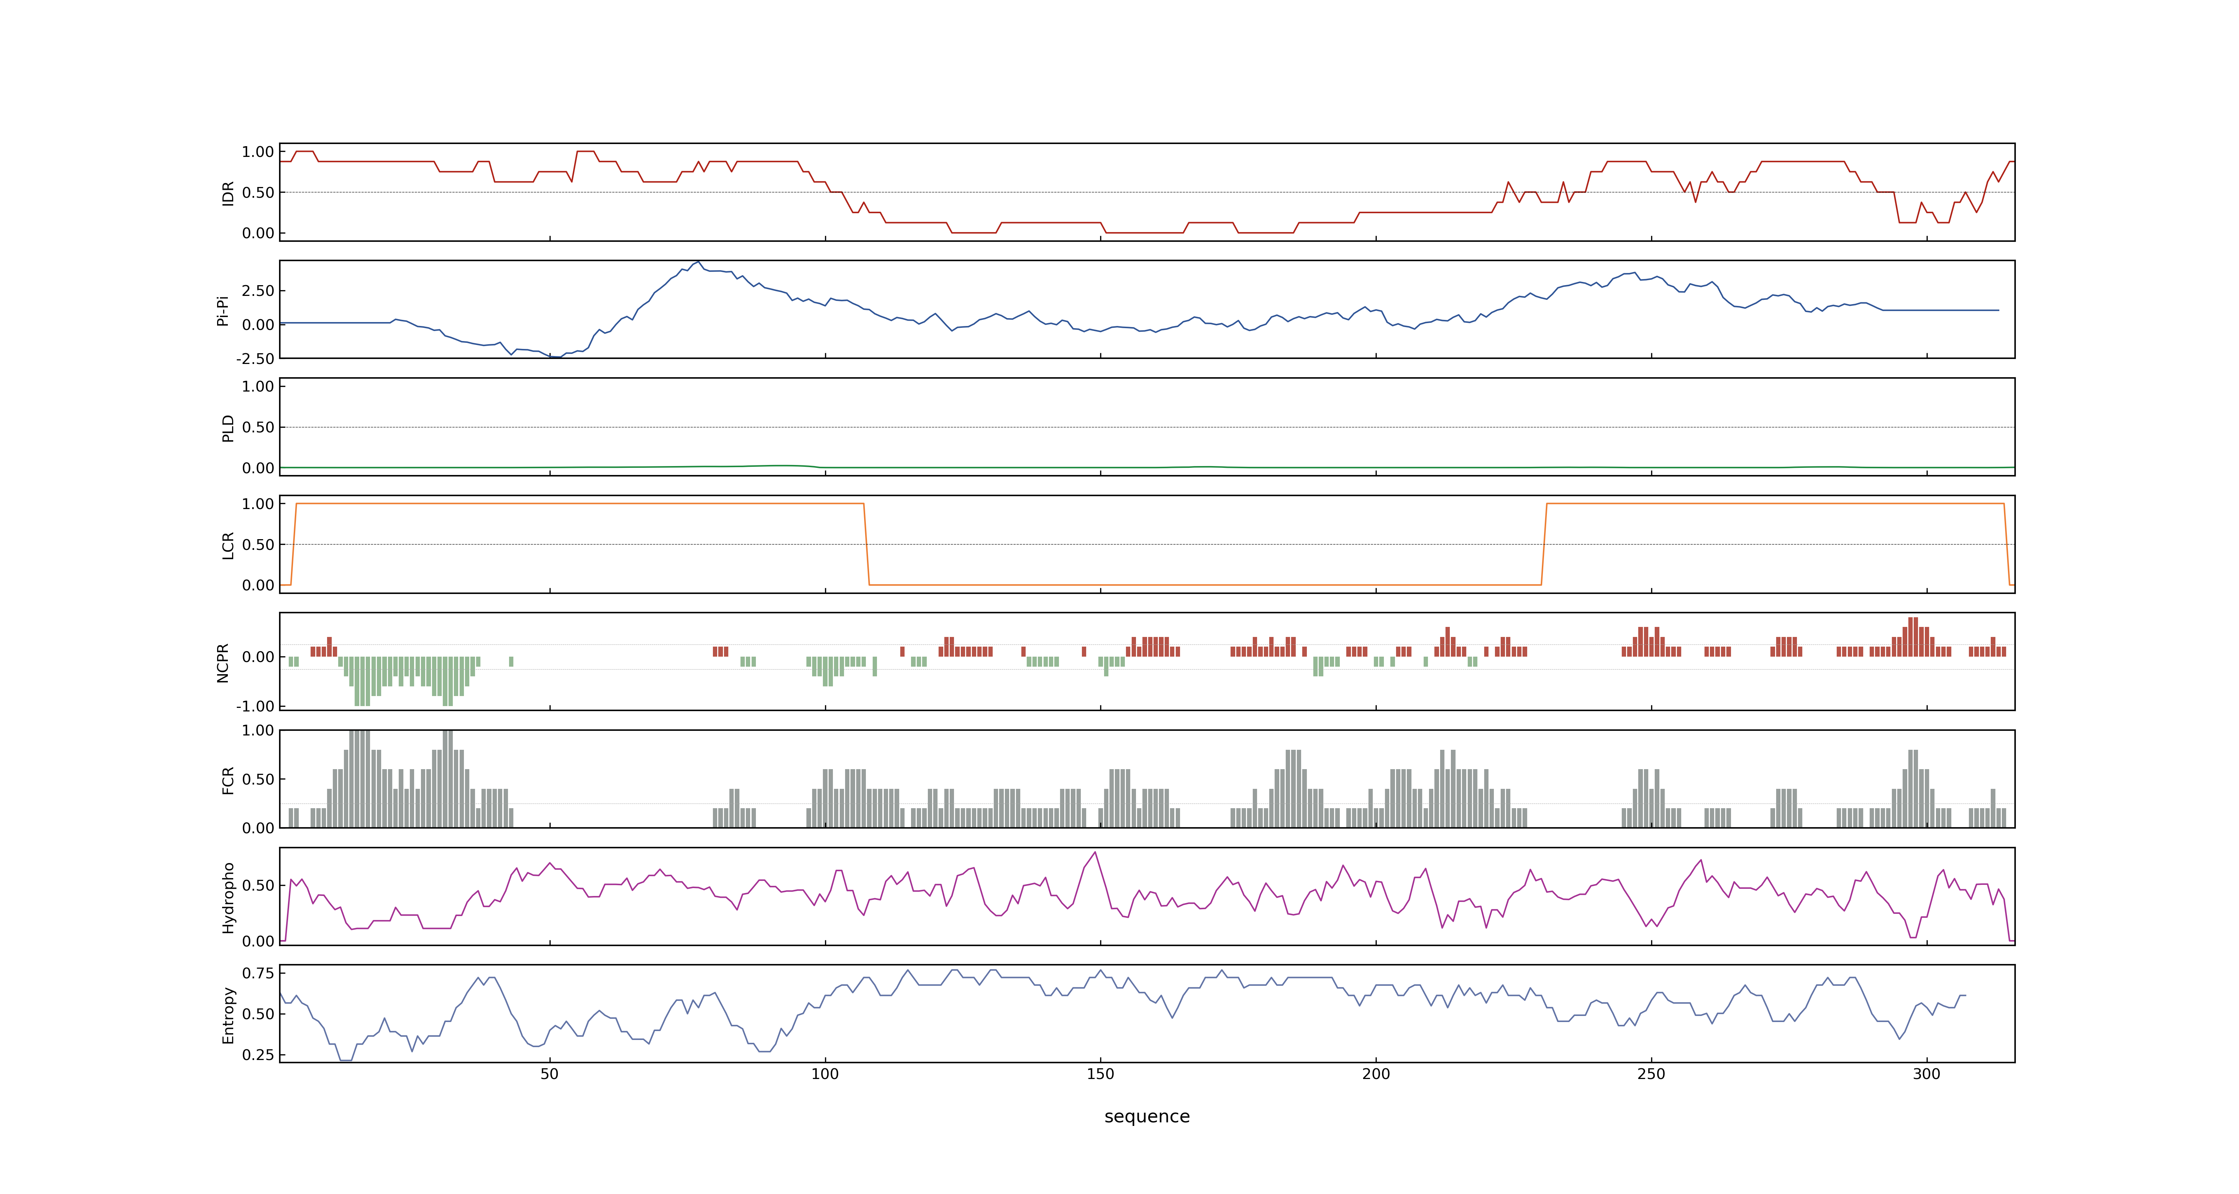The width and height of the screenshot is (2239, 1194).
Task: Click the -1.00 tick on NCPR axis
Action: [x=255, y=706]
